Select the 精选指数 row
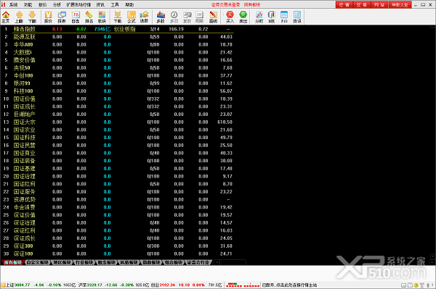Image resolution: width=436 pixels, height=289 pixels. pos(117,29)
